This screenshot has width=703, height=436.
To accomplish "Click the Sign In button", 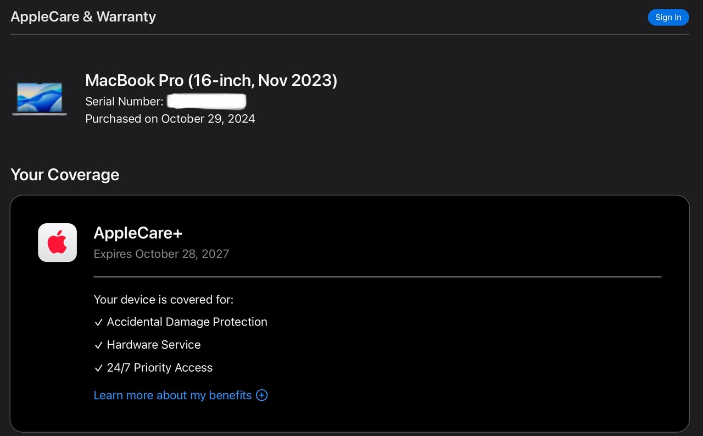I will tap(668, 17).
